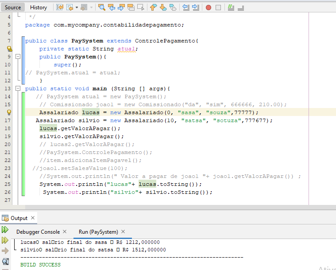
Task: Comment selected lines
Action: point(231,8)
